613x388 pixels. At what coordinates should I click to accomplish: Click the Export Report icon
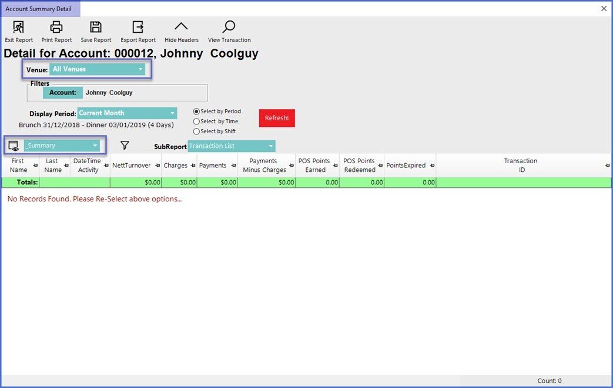pos(138,28)
